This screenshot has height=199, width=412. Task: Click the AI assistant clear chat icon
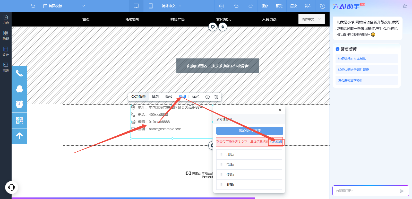point(405,6)
